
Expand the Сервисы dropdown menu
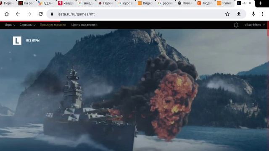tap(27, 25)
